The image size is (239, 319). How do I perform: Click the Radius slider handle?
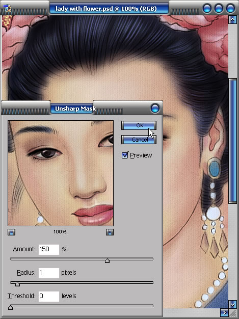tap(17, 284)
